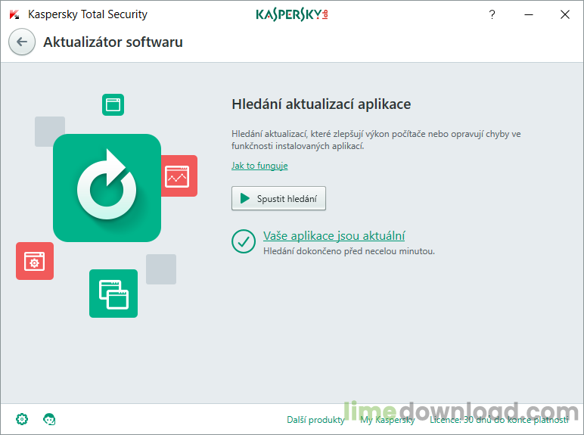Open Vaše aplikace jsou aktuální link
The image size is (584, 435).
click(334, 236)
